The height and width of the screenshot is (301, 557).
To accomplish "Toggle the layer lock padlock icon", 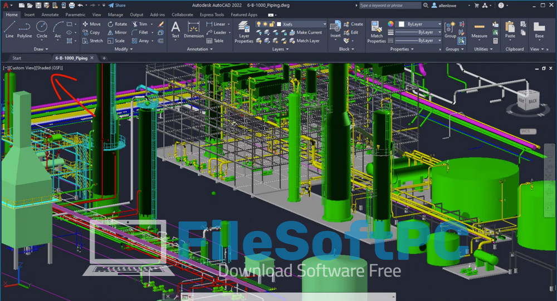I will coord(272,24).
